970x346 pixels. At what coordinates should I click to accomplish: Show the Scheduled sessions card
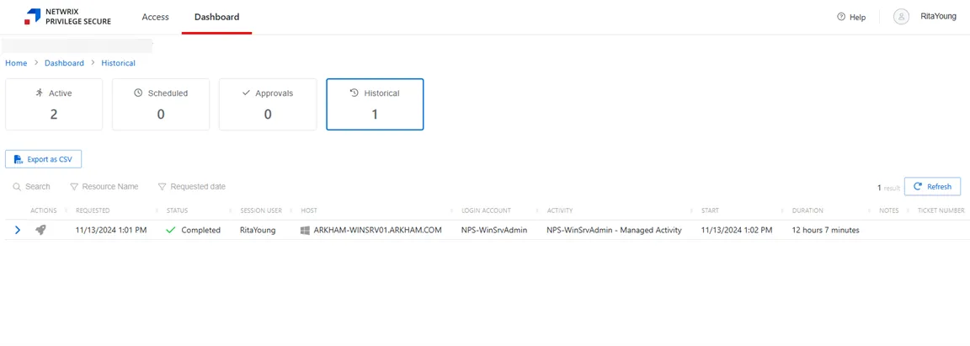(161, 104)
